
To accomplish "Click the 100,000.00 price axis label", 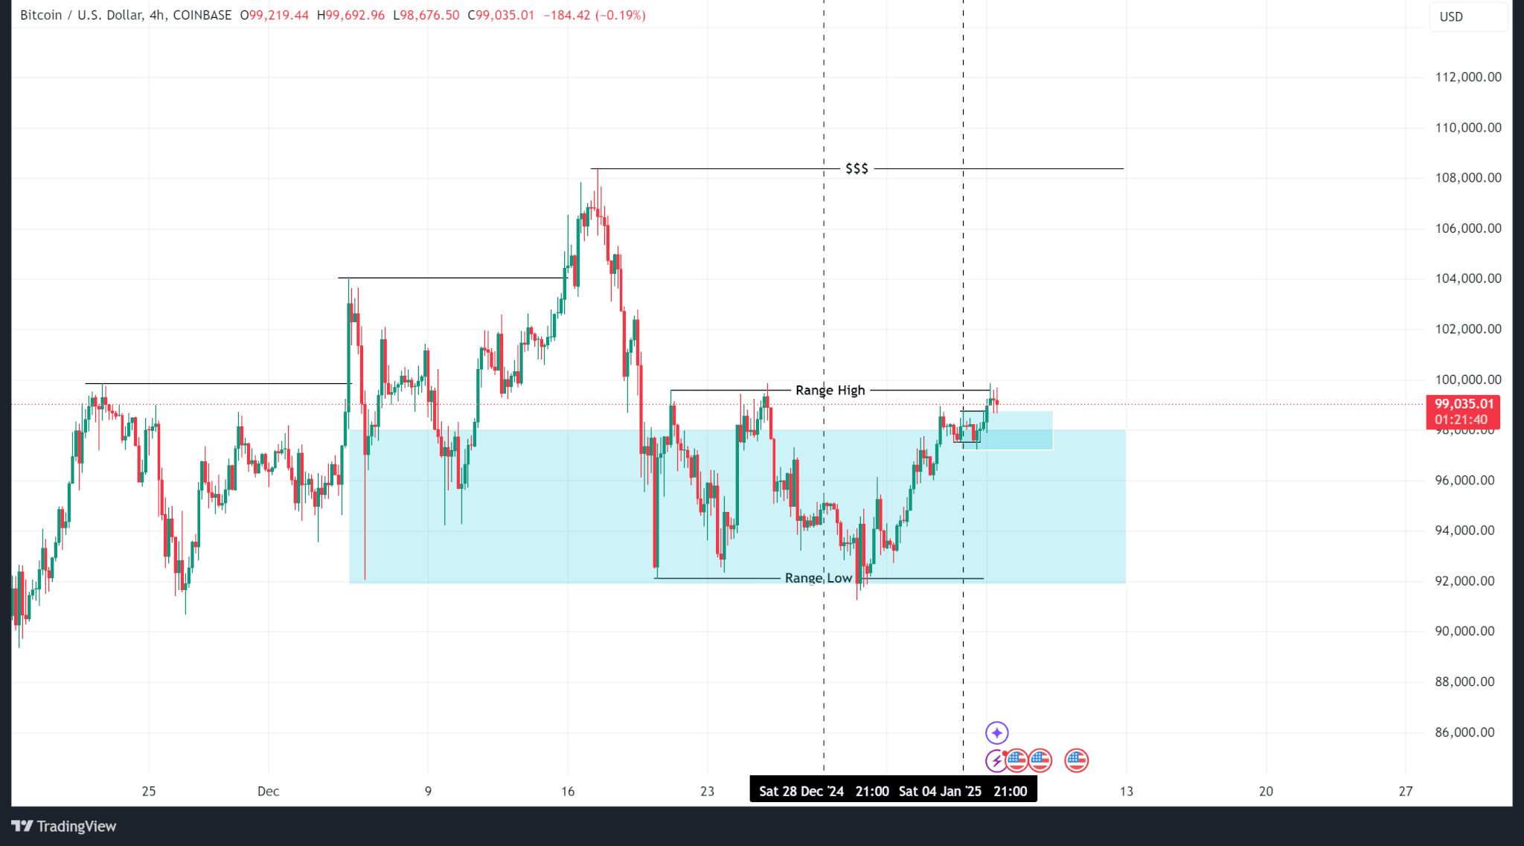I will point(1467,379).
